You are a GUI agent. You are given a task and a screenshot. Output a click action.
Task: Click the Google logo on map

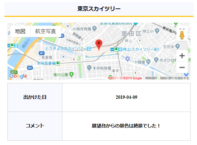[x=18, y=76]
